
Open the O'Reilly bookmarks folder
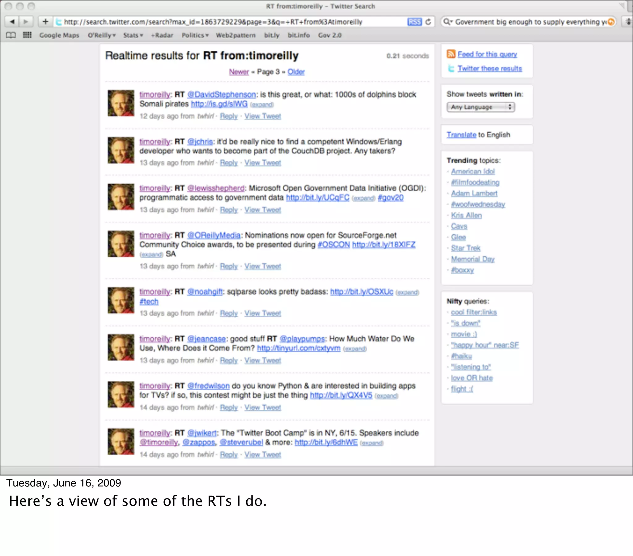pyautogui.click(x=101, y=35)
